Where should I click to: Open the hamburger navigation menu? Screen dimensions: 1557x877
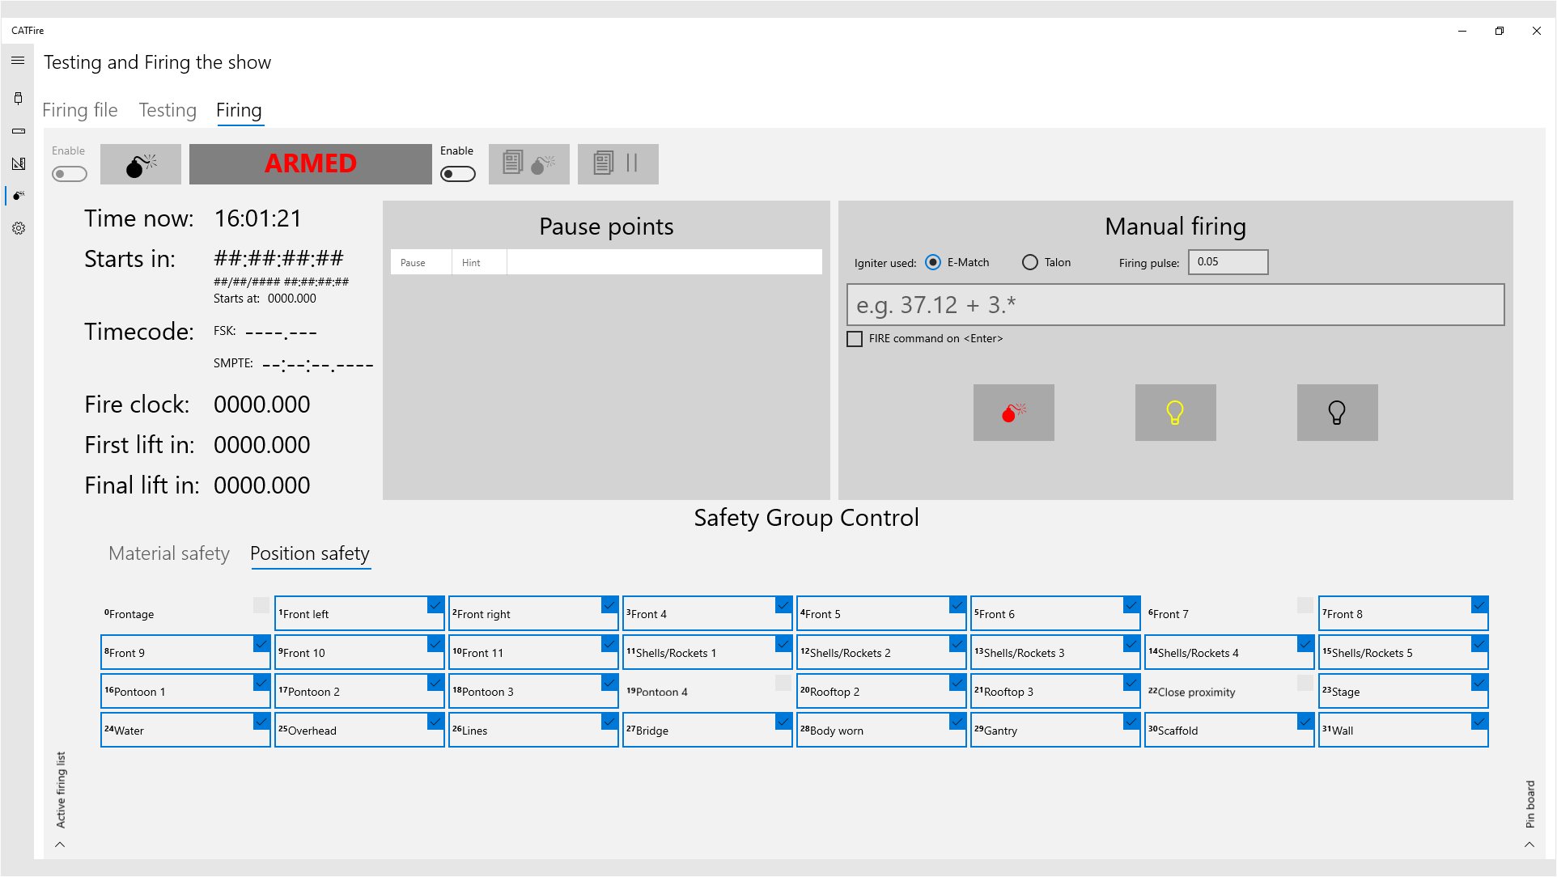pyautogui.click(x=18, y=61)
